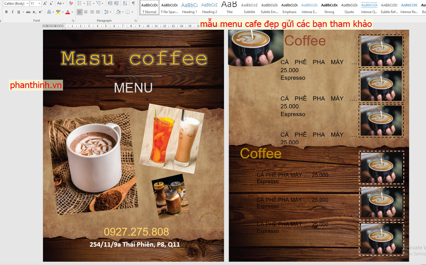Apply Text Effects with the glowing A icon
The image size is (426, 265).
(49, 12)
